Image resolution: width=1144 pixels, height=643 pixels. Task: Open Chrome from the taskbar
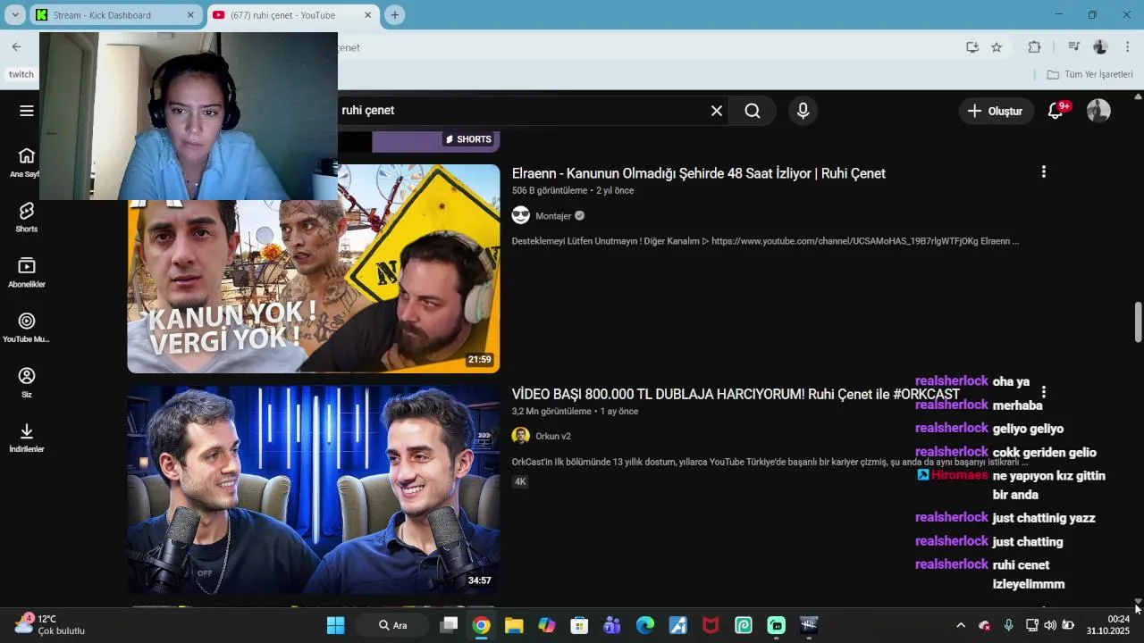[x=482, y=625]
